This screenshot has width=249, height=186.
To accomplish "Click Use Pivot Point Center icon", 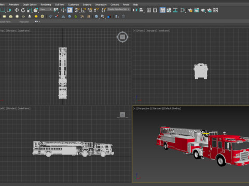I will 56,10.
